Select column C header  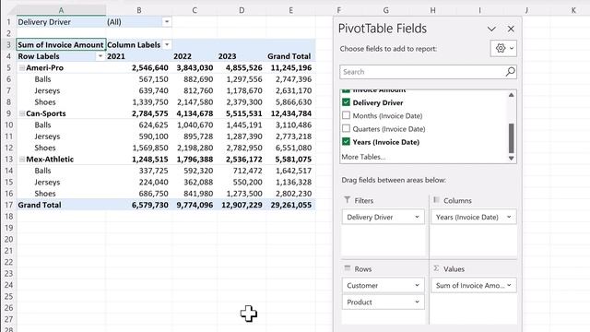pos(195,10)
